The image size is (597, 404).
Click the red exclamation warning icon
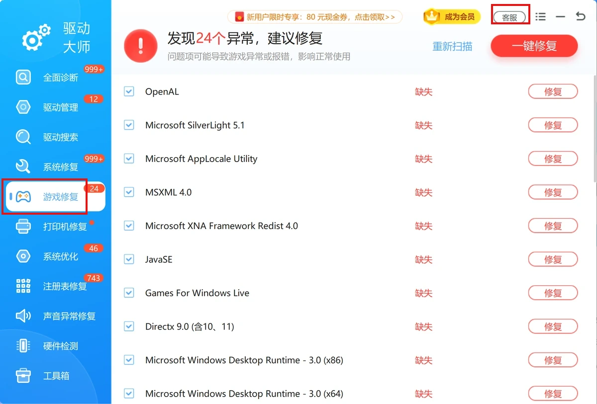coord(141,45)
